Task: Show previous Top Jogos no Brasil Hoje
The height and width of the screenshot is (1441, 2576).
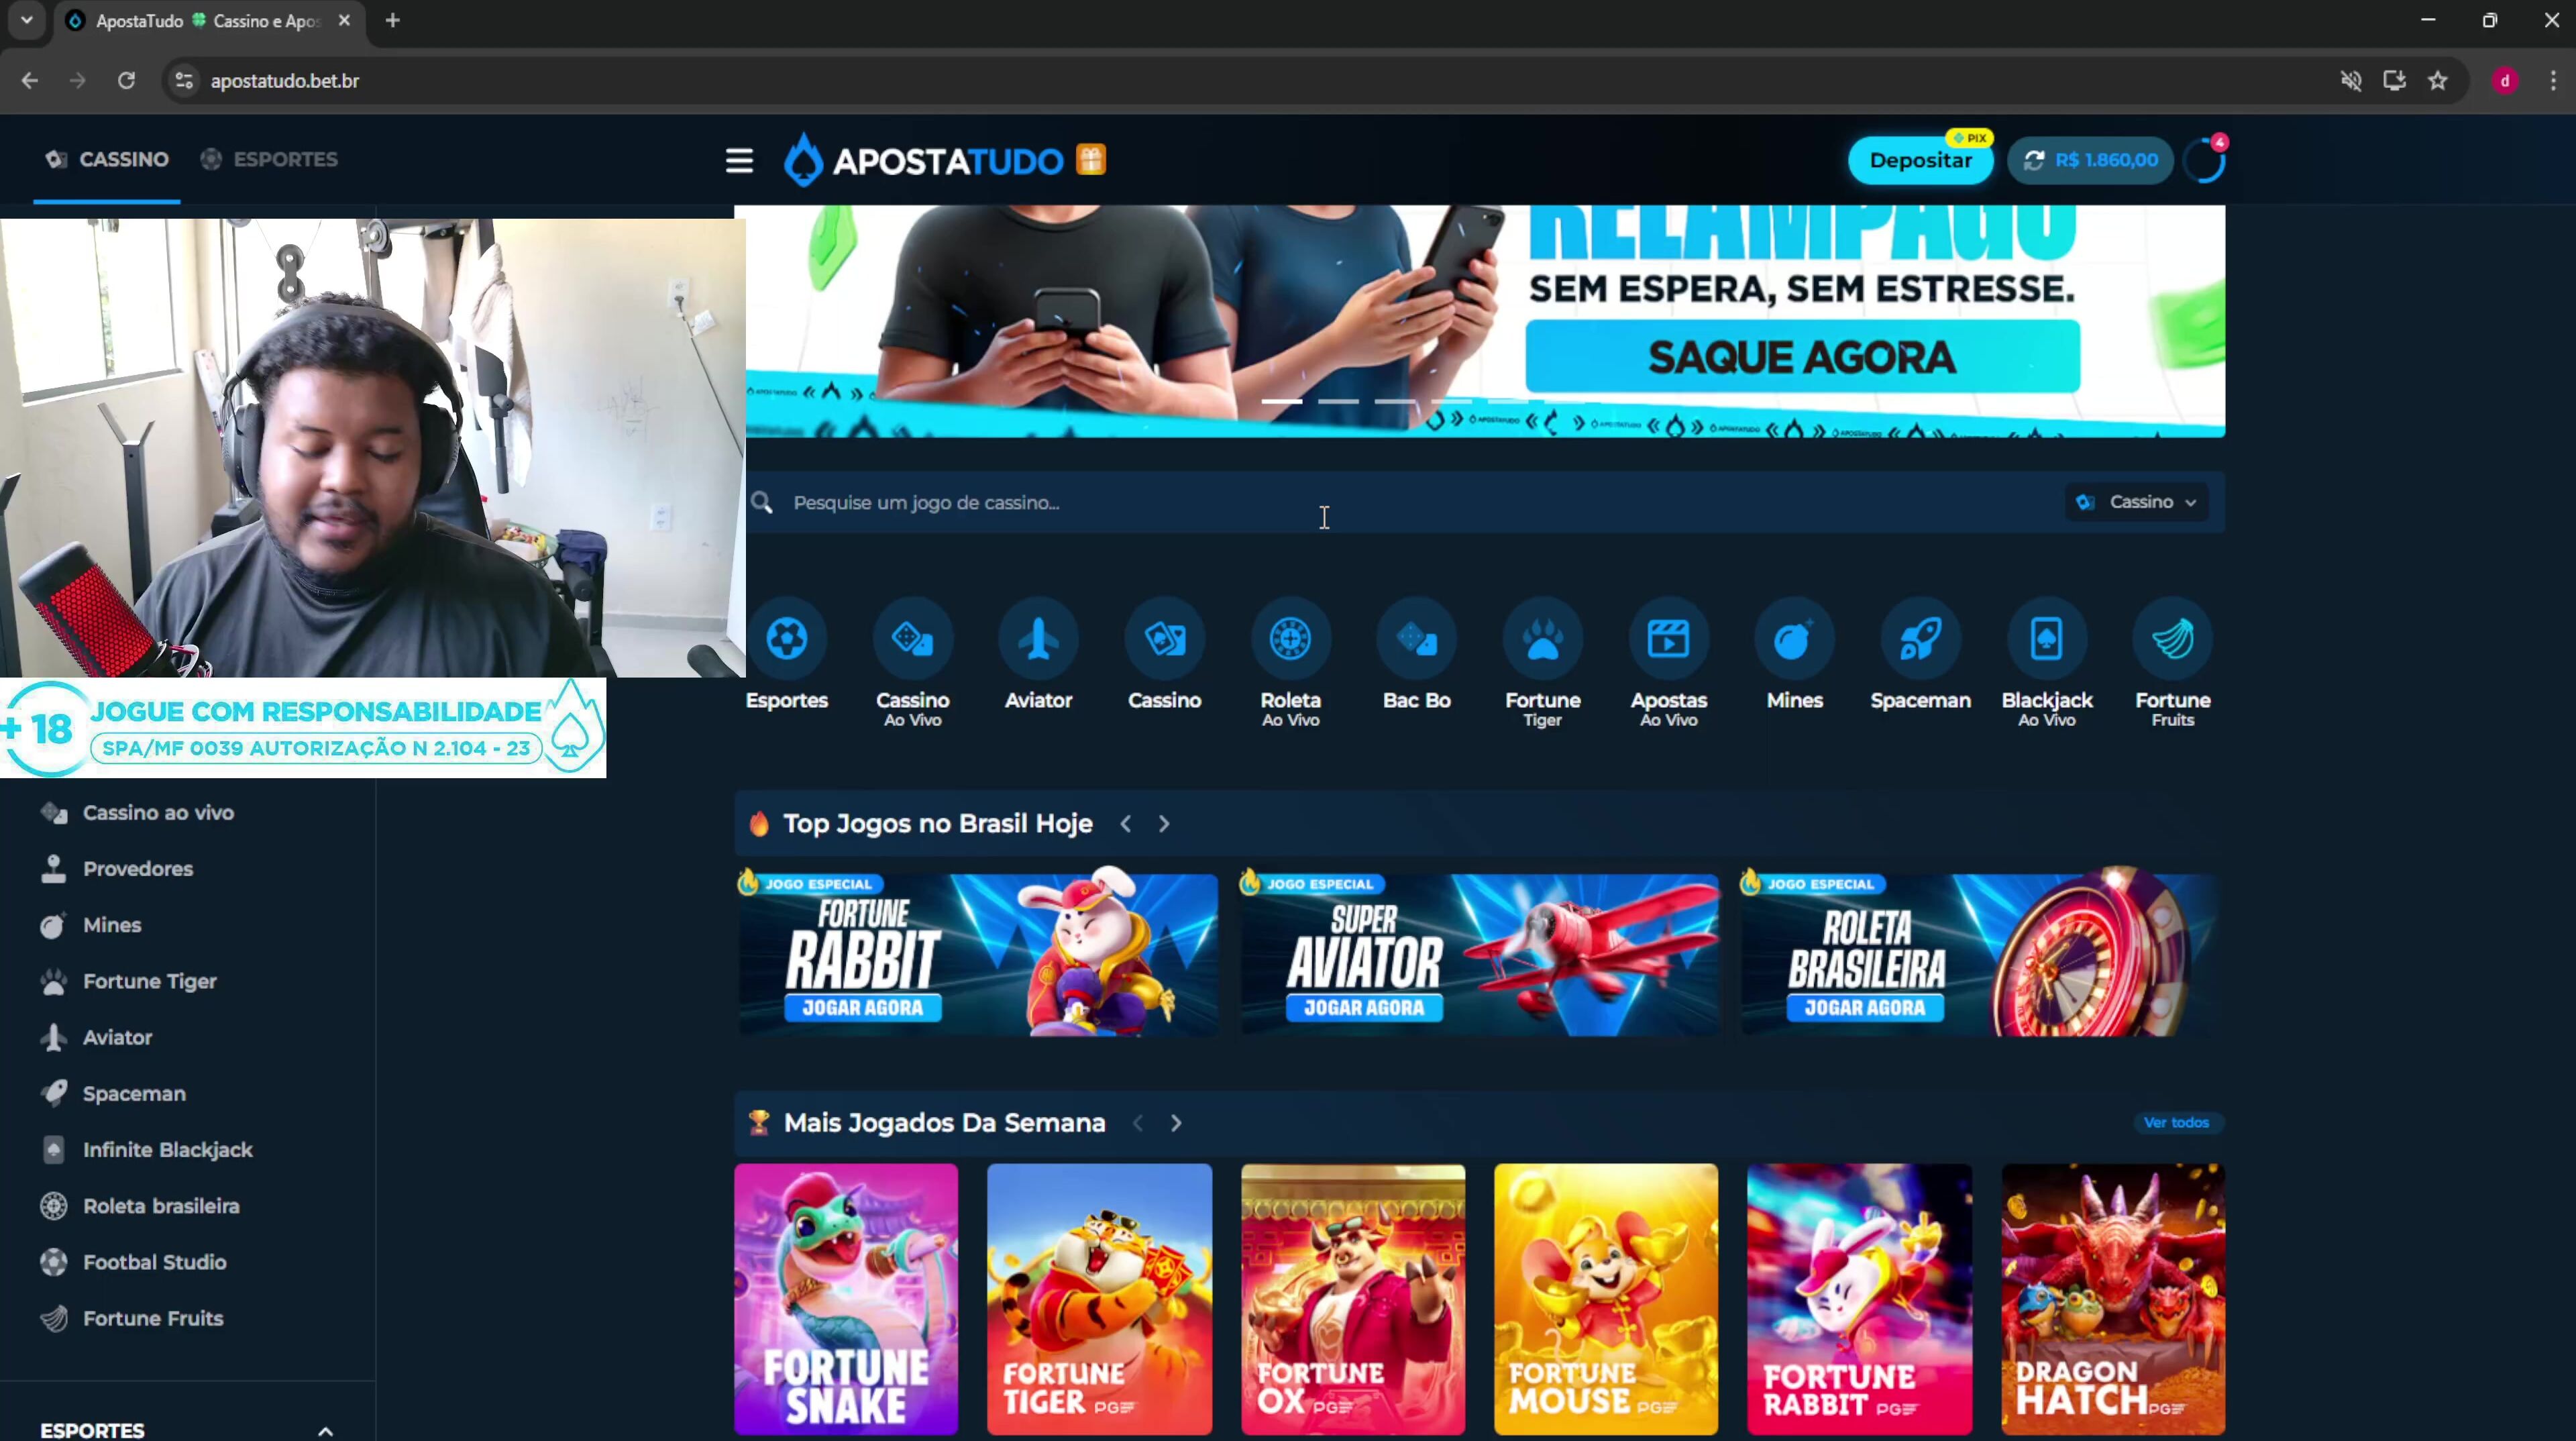Action: [1126, 824]
